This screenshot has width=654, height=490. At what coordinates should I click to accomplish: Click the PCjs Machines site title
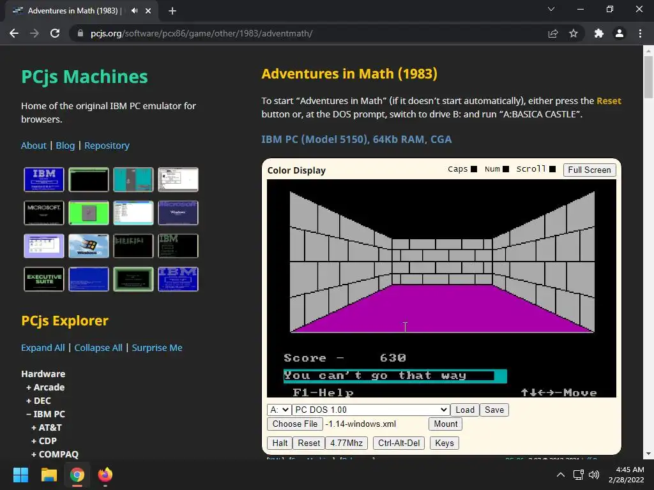pos(84,77)
